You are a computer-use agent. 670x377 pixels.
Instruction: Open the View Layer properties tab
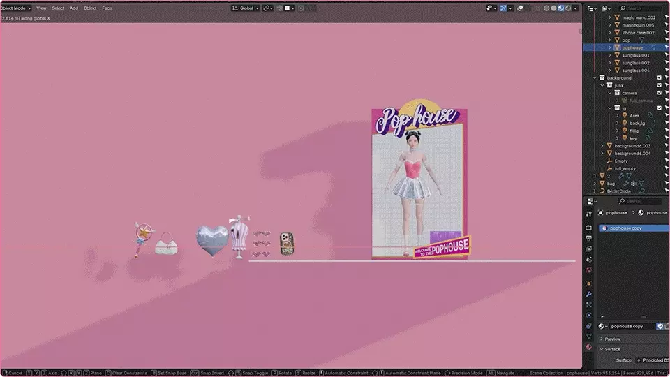[589, 249]
